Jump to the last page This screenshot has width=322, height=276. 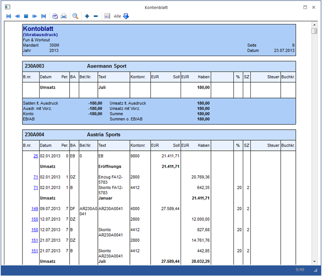tap(44, 17)
